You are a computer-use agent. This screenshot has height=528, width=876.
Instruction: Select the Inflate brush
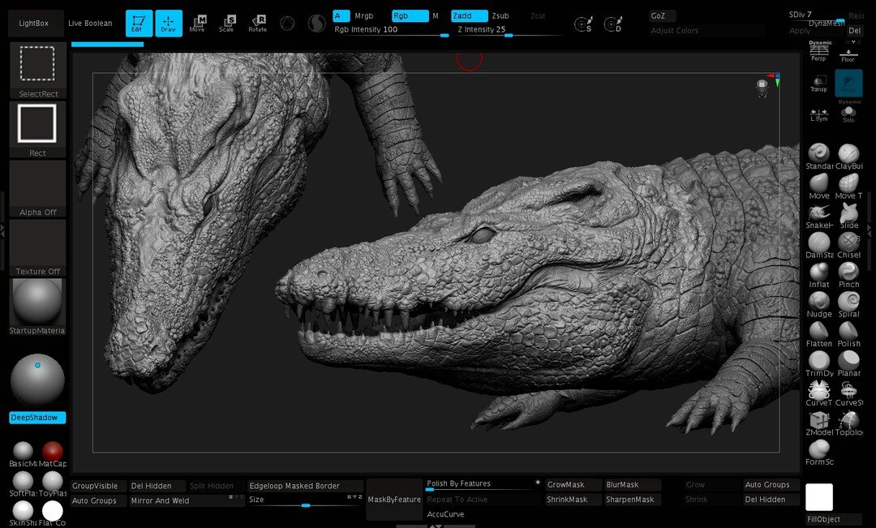coord(819,273)
